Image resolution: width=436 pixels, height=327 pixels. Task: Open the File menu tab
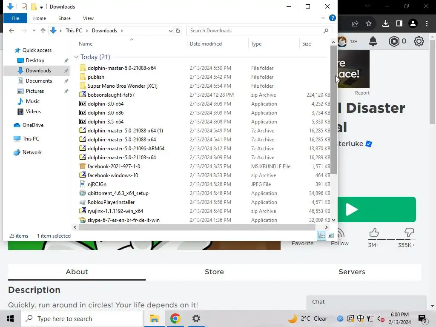(x=15, y=18)
